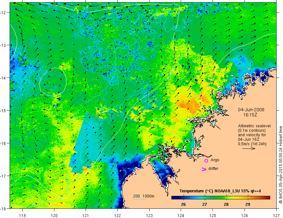
Task: Click the '16:15Z' time text
Action: point(250,115)
